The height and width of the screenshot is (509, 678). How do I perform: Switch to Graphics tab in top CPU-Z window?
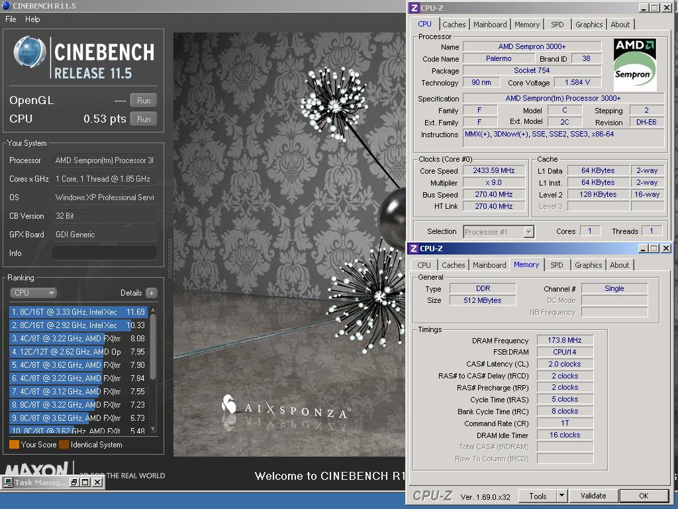click(x=589, y=25)
